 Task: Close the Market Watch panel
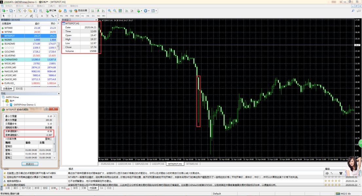59,20
